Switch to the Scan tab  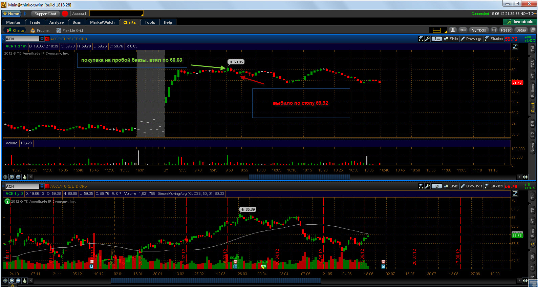[x=77, y=22]
